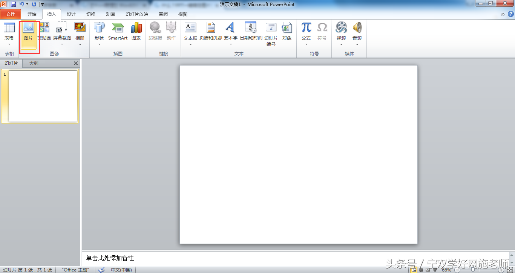Click the 屏幕截图 screenshot icon

pyautogui.click(x=62, y=28)
